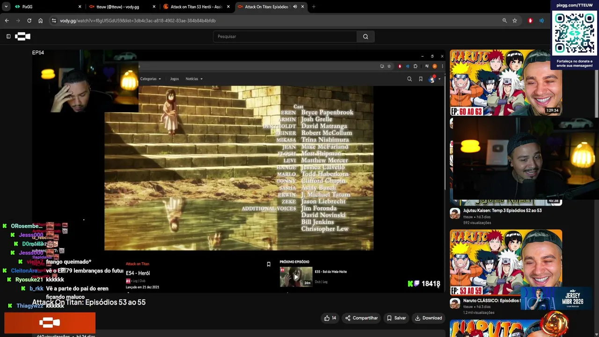Viewport: 599px width, 337px height.
Task: Toggle the vody sidebar menu
Action: 8,36
